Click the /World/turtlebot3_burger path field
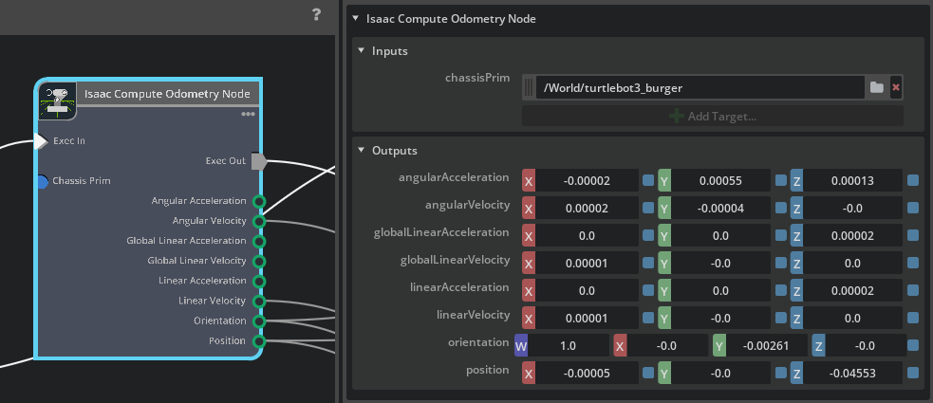 coord(700,88)
